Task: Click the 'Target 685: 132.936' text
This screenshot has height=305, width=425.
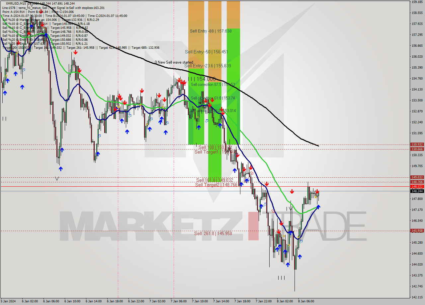Action: pyautogui.click(x=145, y=47)
